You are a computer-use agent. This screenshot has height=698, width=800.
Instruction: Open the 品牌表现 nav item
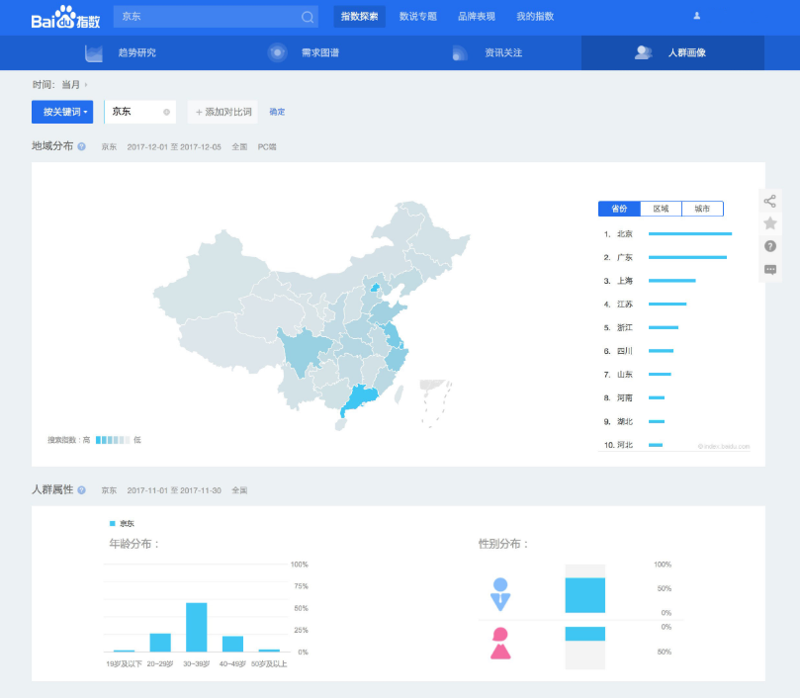coord(477,17)
